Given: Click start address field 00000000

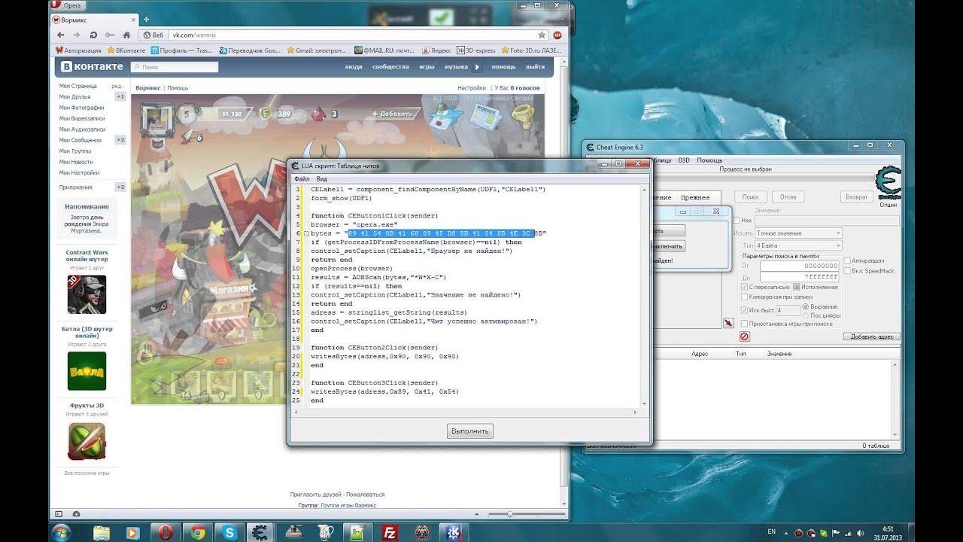Looking at the screenshot, I should click(799, 266).
